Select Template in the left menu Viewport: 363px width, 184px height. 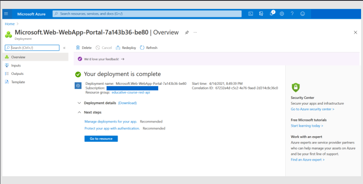pos(35,82)
